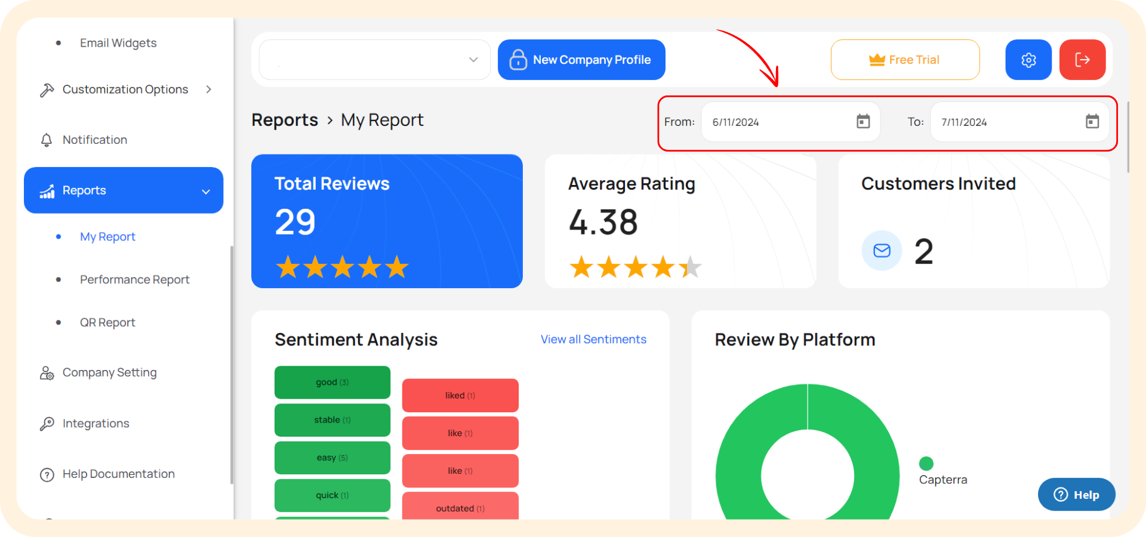Click the red logout button
The height and width of the screenshot is (537, 1146).
(x=1082, y=60)
